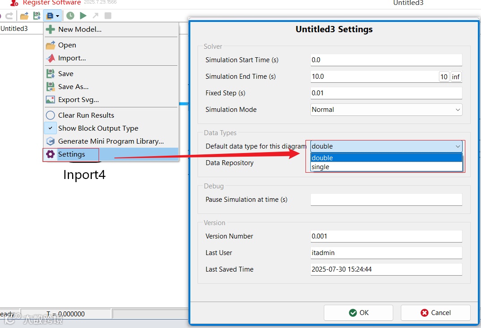The image size is (481, 328).
Task: Choose Generate Mini Program Library... menu entry
Action: [111, 141]
